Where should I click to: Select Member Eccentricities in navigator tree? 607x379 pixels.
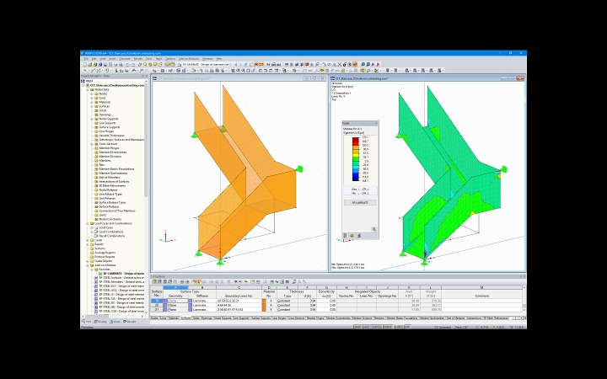coord(113,152)
